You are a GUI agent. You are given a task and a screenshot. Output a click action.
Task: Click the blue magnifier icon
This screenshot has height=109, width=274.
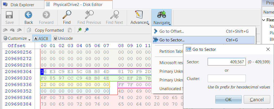tap(87, 30)
